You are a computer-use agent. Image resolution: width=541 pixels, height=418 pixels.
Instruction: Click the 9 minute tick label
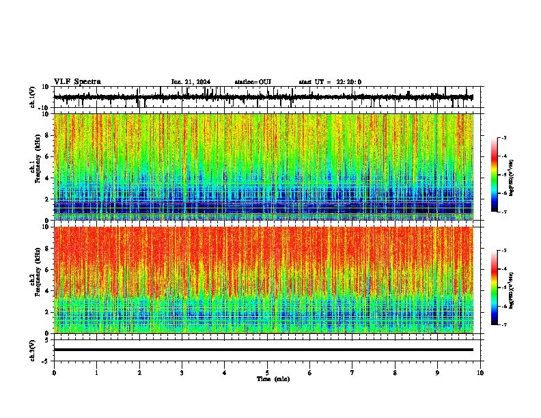pos(437,373)
